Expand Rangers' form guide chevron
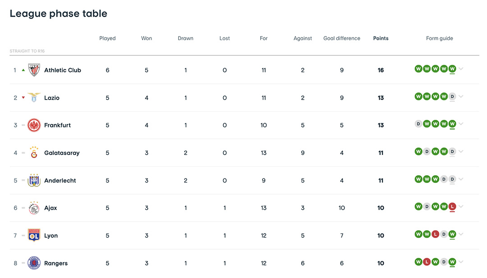Image resolution: width=487 pixels, height=278 pixels. (x=461, y=262)
